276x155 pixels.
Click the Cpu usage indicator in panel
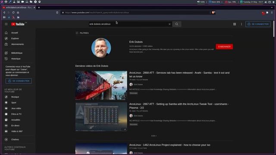pyautogui.click(x=230, y=2)
